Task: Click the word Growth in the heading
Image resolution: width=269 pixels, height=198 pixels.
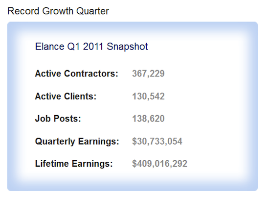Action: (58, 11)
